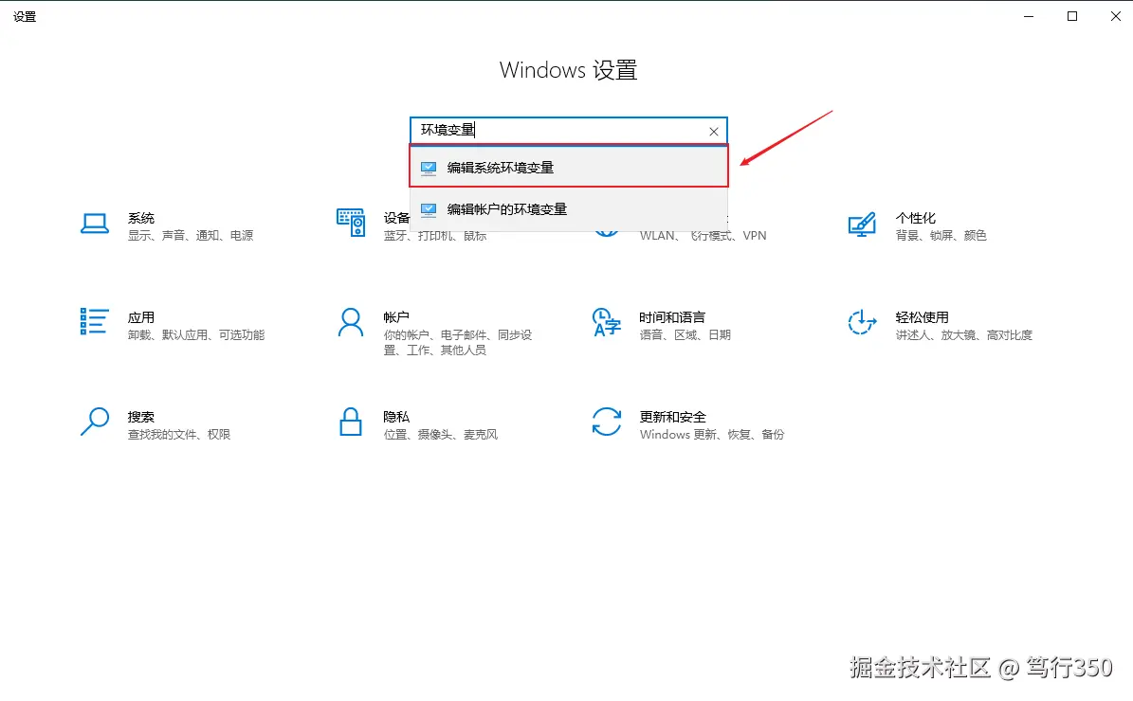The width and height of the screenshot is (1133, 701).
Task: Open the 应用 category title
Action: tap(141, 317)
